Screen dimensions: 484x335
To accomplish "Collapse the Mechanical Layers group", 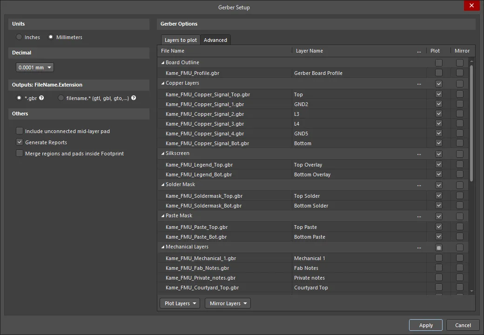I will [163, 247].
